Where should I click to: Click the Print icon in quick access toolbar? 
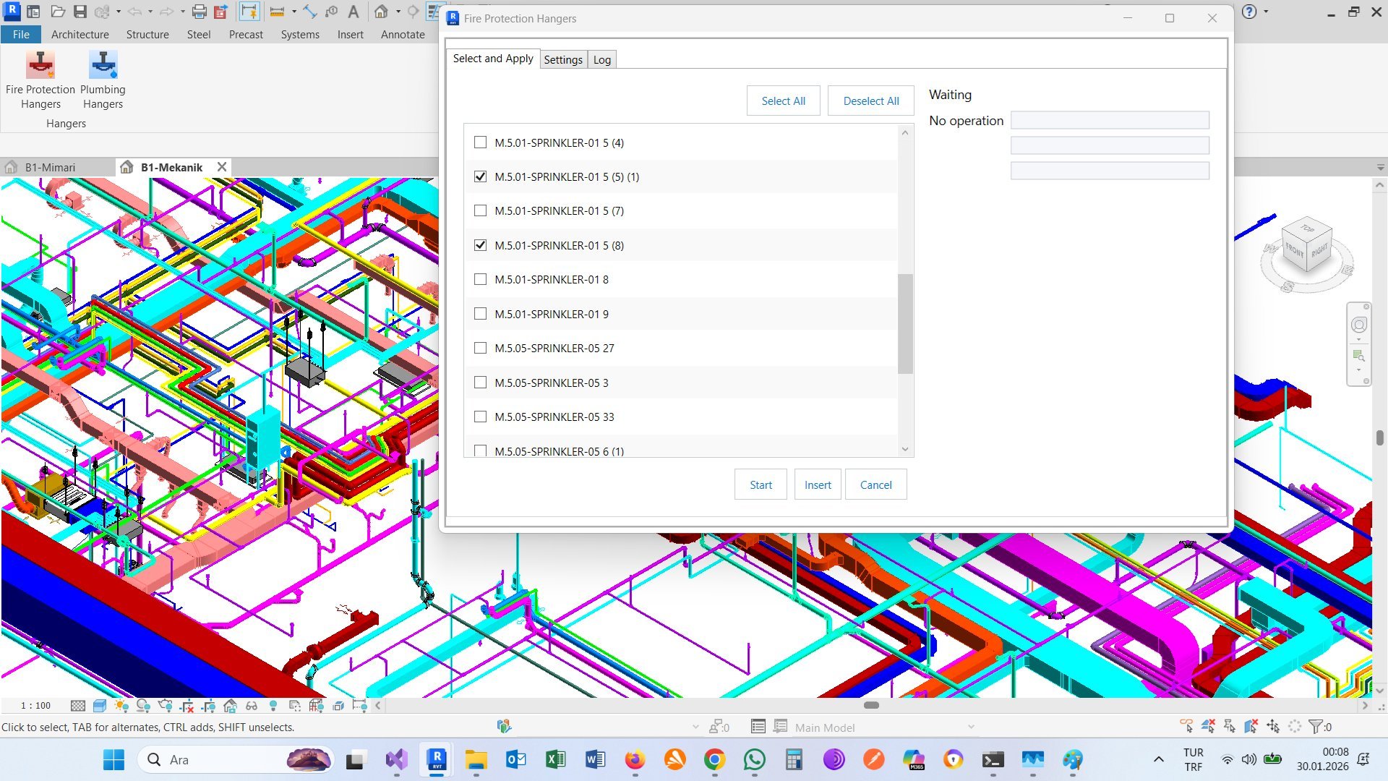(x=200, y=12)
